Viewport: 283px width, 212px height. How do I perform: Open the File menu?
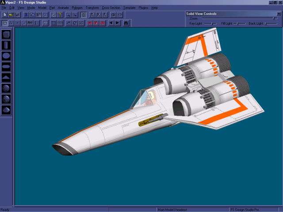4,8
